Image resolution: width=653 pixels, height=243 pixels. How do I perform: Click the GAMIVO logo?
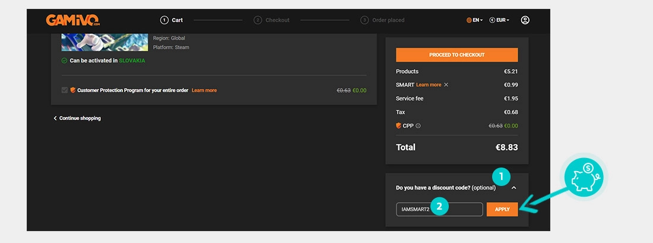[72, 20]
